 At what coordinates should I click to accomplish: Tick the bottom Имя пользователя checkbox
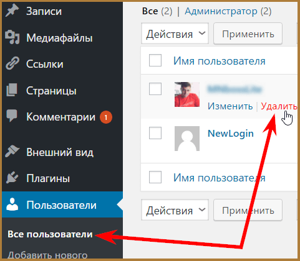[155, 177]
